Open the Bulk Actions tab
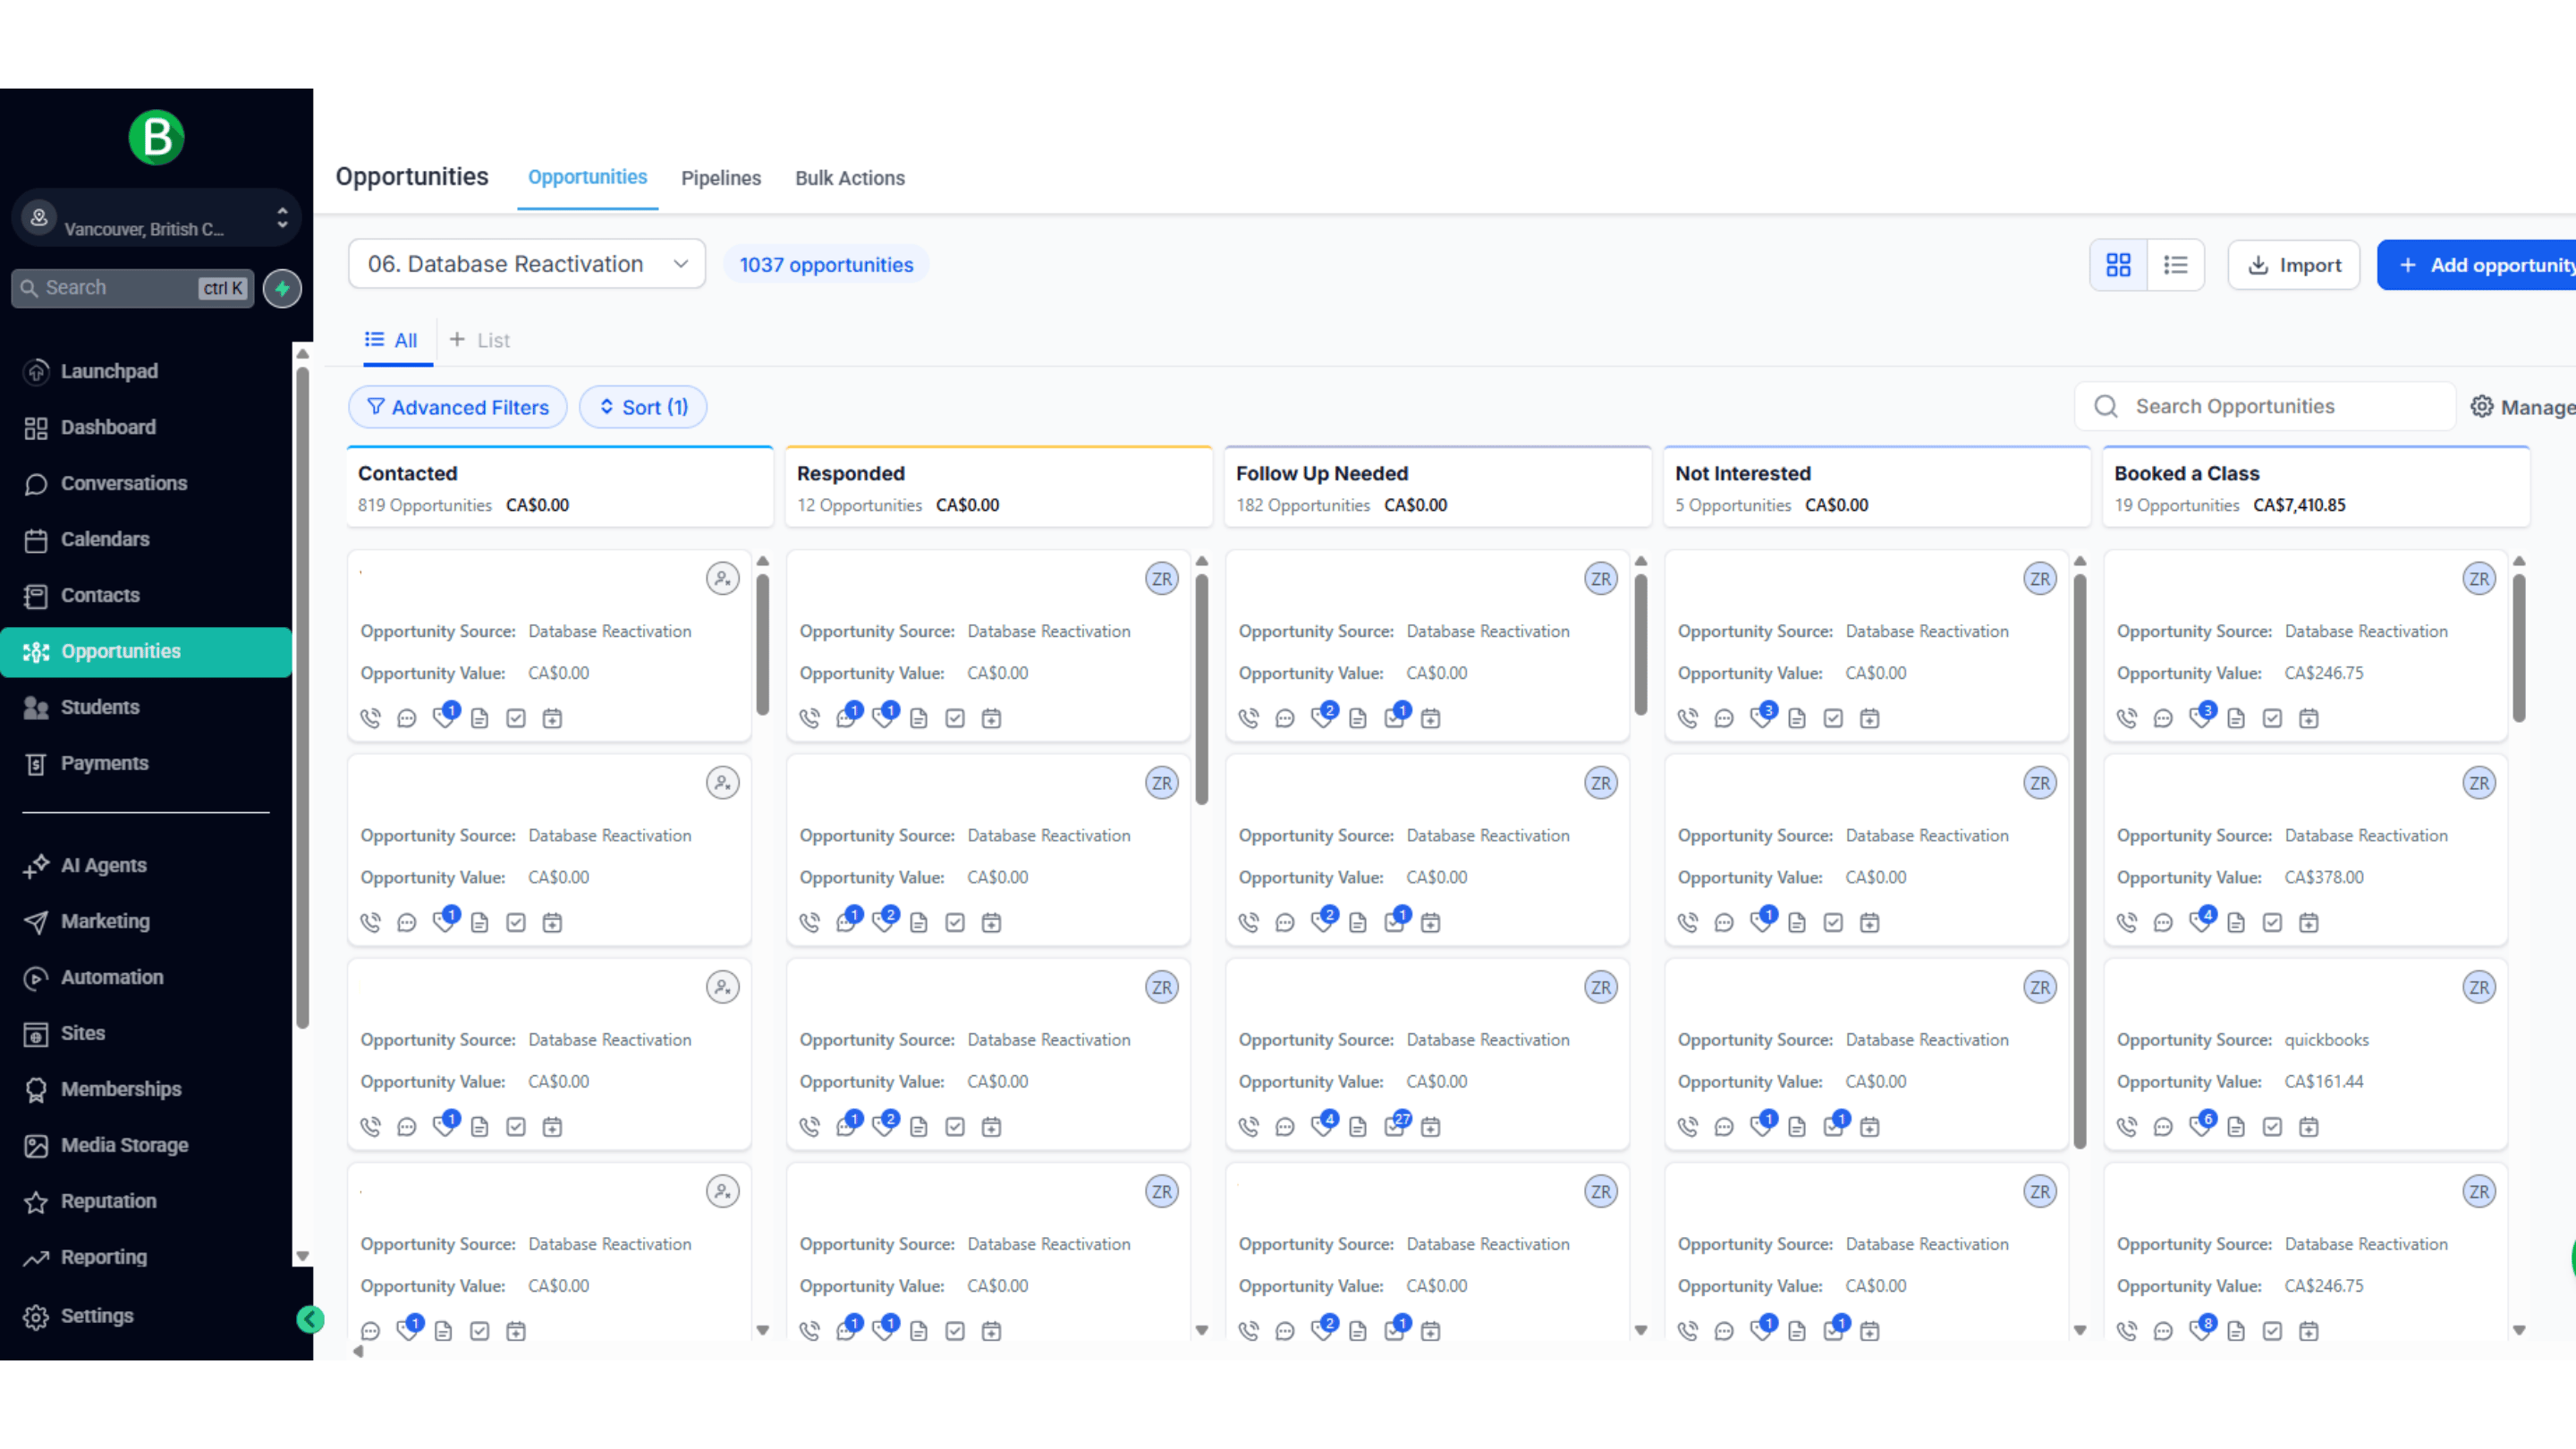This screenshot has height=1449, width=2576. pyautogui.click(x=849, y=178)
